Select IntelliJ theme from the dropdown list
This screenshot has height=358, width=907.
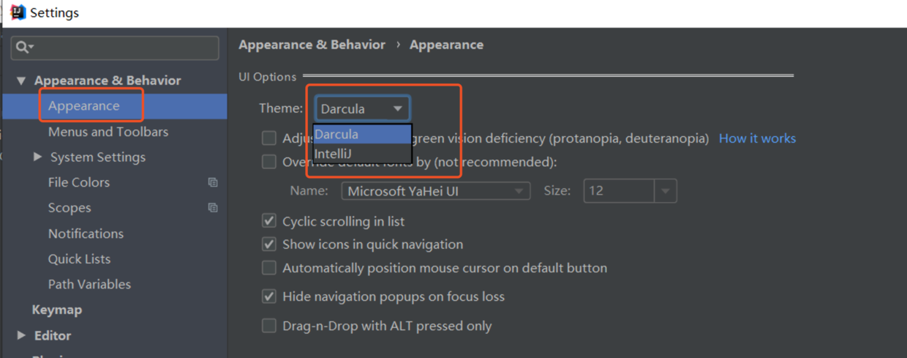334,154
